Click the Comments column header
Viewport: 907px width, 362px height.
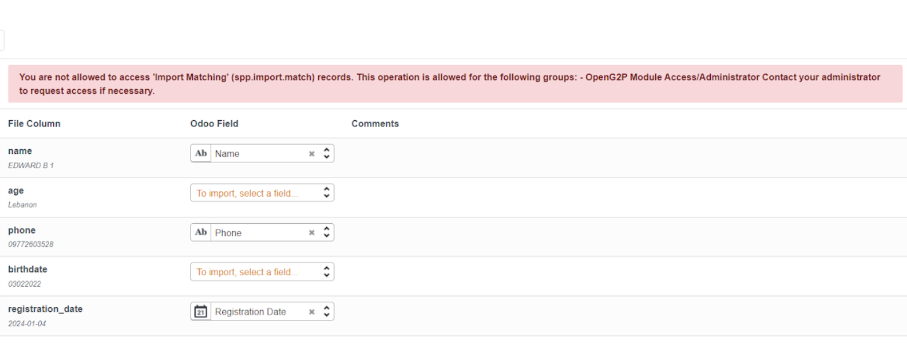[374, 123]
